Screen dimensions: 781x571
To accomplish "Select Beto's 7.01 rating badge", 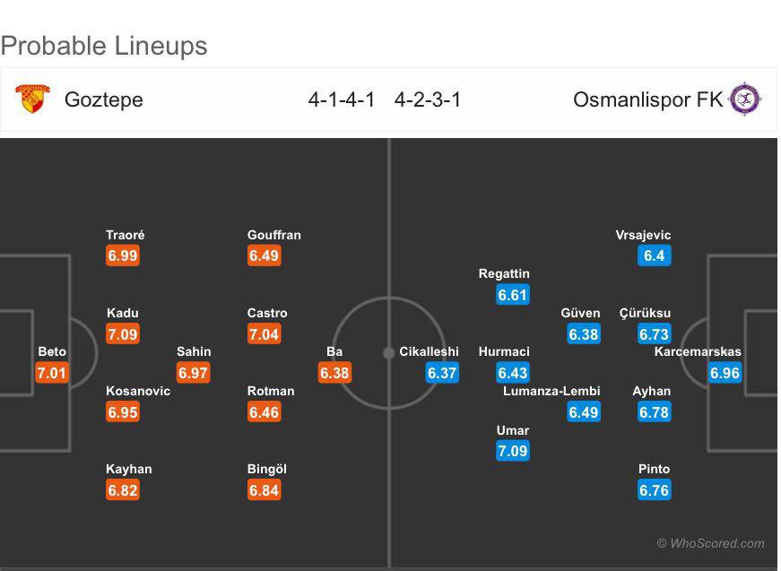I will pos(51,373).
